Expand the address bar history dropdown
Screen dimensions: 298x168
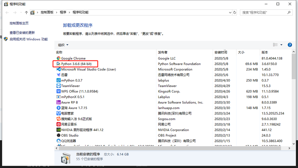(x=230, y=12)
